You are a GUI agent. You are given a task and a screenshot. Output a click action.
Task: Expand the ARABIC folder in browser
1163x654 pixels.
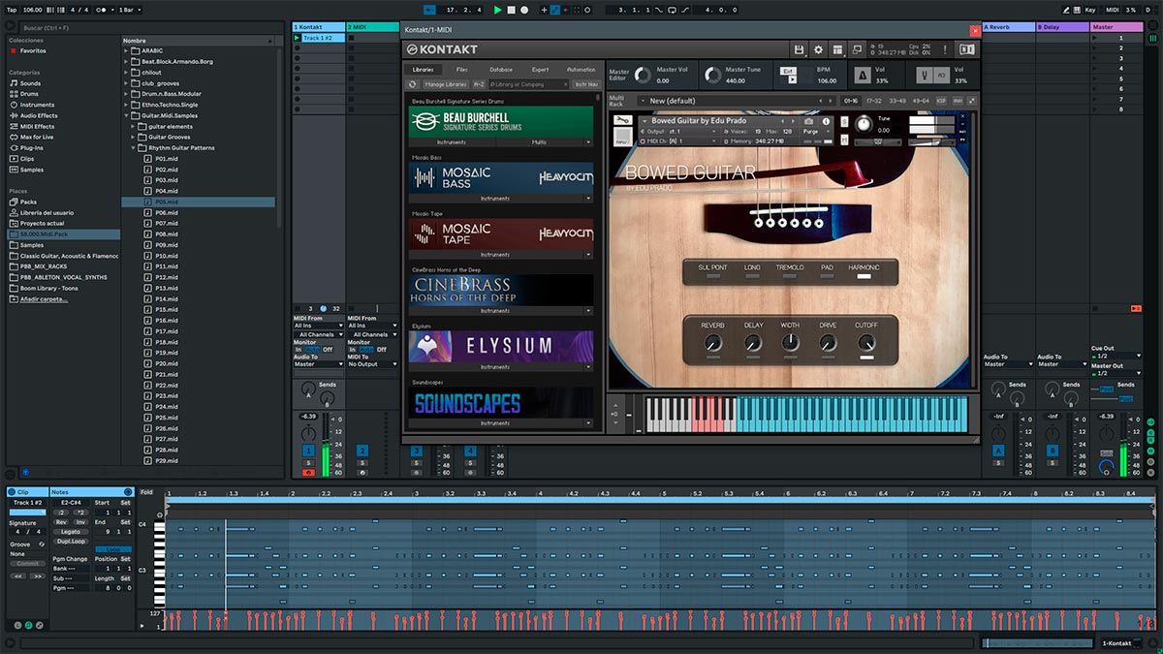tap(126, 51)
